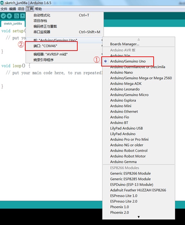Image resolution: width=185 pixels, height=225 pixels.
Task: Select Arduino Yún board
Action: point(139,55)
